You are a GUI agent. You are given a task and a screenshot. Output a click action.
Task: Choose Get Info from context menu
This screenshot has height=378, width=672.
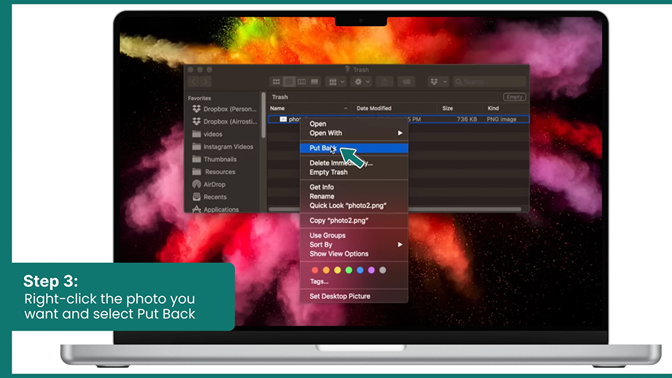(x=354, y=187)
